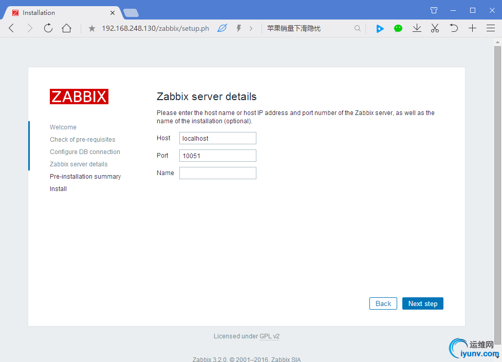Open the downloads icon
The image size is (502, 362).
click(x=417, y=28)
